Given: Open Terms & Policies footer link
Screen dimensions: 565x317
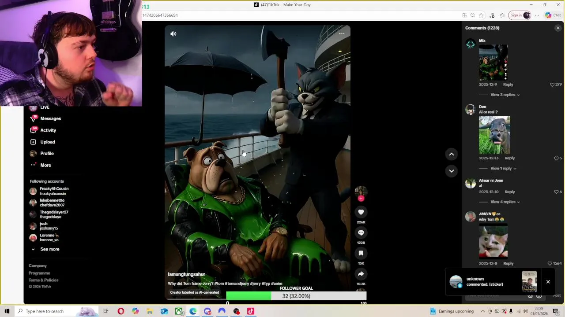Looking at the screenshot, I should pos(43,280).
